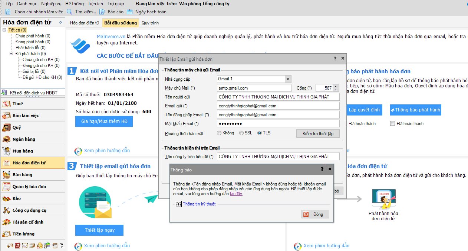Click Kiểm tra thiết lập button
468x251 pixels.
[318, 134]
